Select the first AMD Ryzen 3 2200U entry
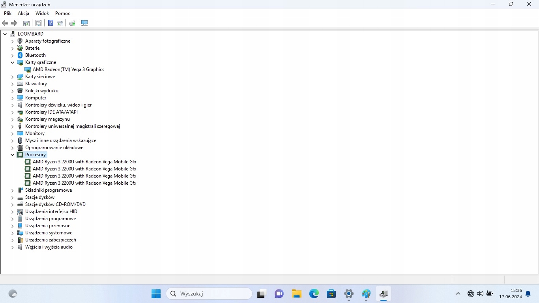539x303 pixels. (84, 162)
